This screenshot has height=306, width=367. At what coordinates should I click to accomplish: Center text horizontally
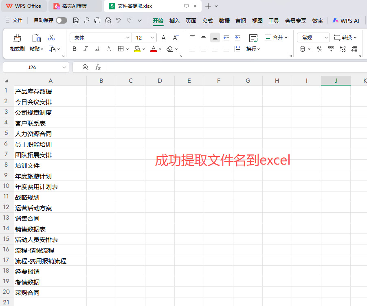203,49
